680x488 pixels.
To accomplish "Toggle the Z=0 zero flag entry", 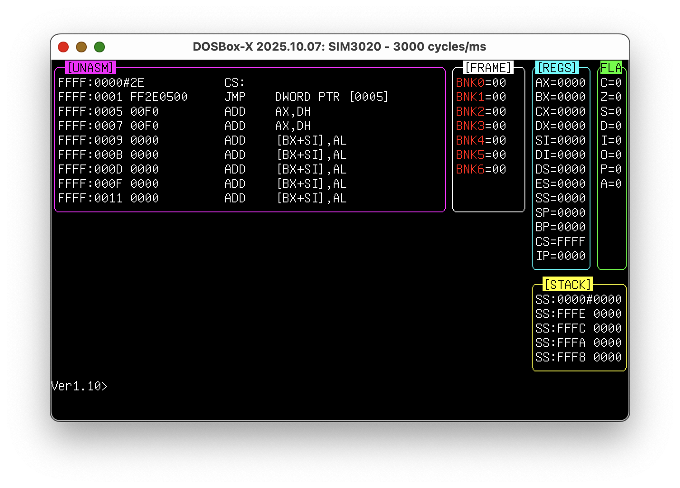I will (611, 97).
